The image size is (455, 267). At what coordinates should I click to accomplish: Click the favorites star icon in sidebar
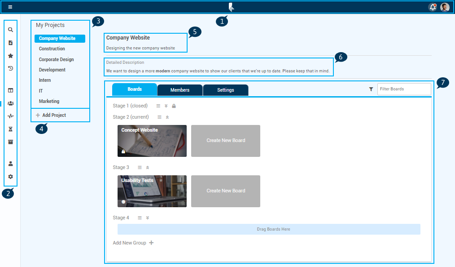click(10, 56)
